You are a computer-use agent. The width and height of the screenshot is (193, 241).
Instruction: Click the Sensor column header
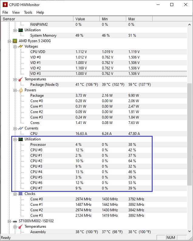point(37,19)
